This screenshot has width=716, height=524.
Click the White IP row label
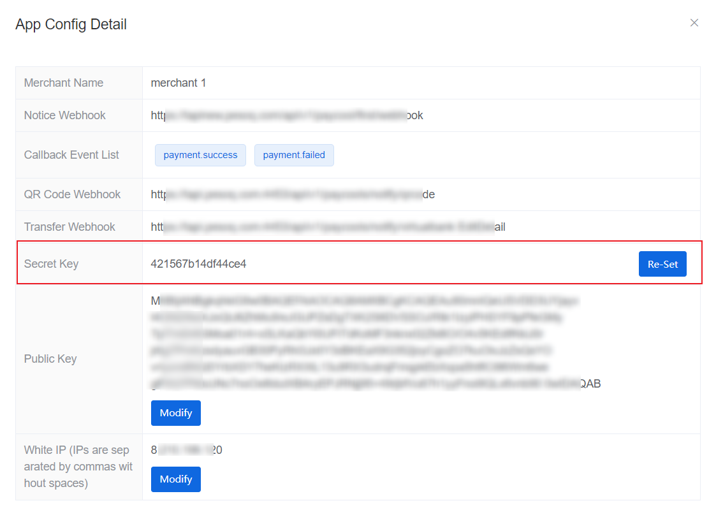tap(78, 467)
